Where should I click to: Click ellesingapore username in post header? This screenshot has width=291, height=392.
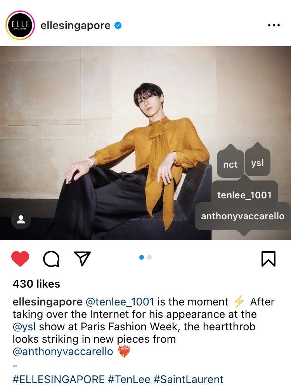tap(76, 25)
